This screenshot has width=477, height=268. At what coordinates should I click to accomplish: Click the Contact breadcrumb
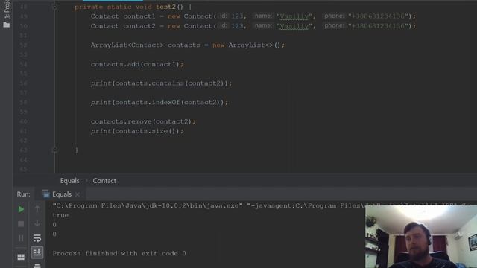[x=104, y=181]
